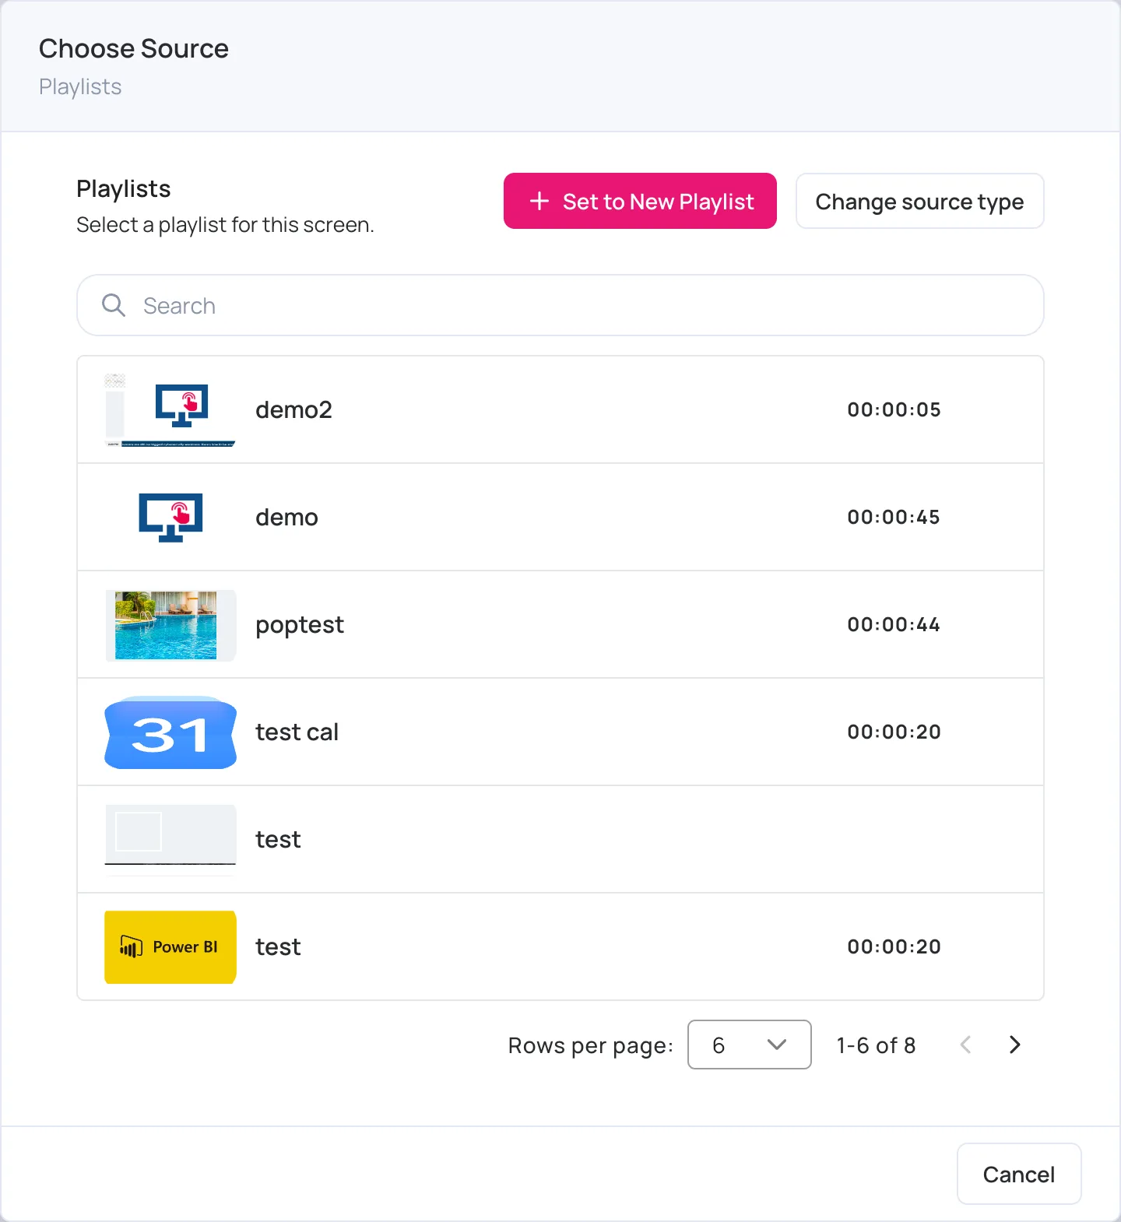The image size is (1121, 1222).
Task: Click the Power BI yellow thumbnail
Action: (x=170, y=947)
